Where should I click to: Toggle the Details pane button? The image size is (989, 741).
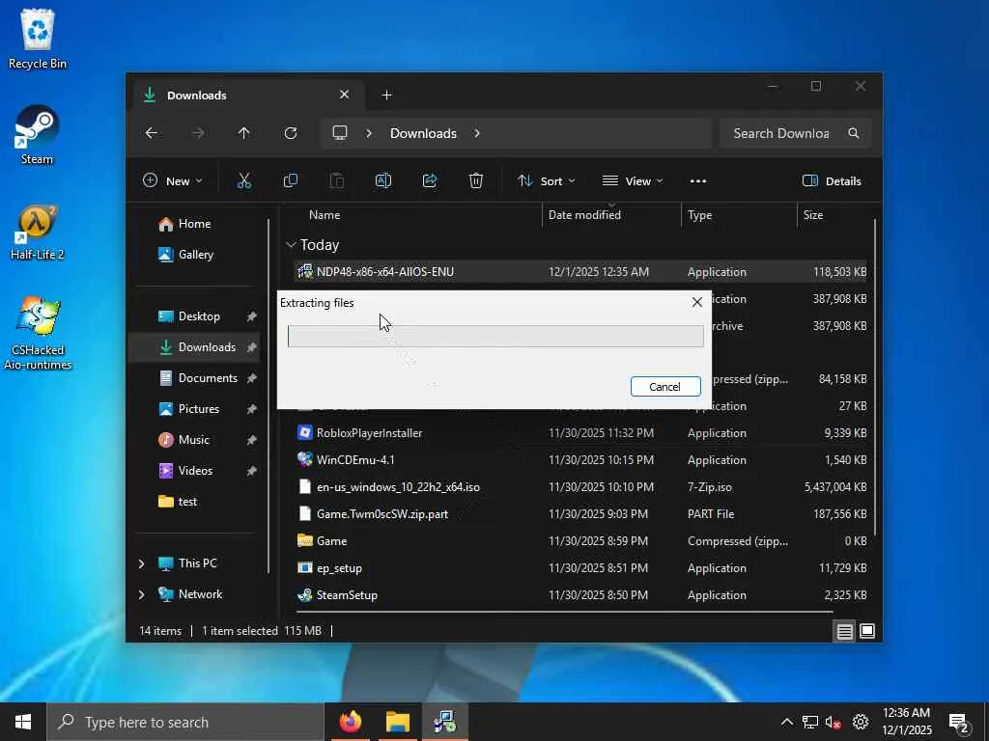pyautogui.click(x=832, y=180)
